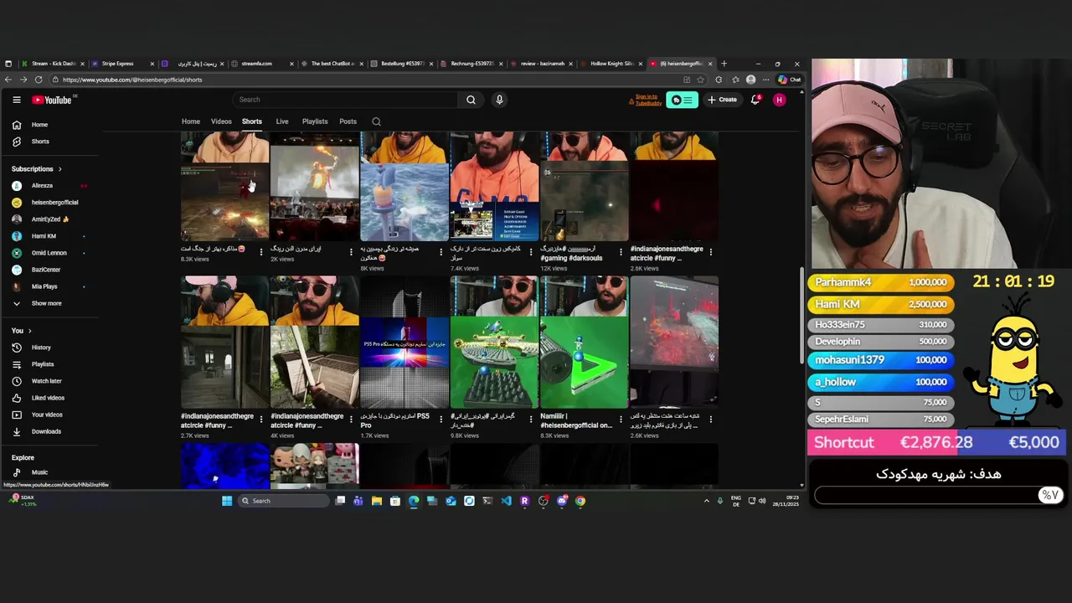Screen dimensions: 1072x603
Task: Click the TubeBuddy green menu icon
Action: (x=683, y=100)
